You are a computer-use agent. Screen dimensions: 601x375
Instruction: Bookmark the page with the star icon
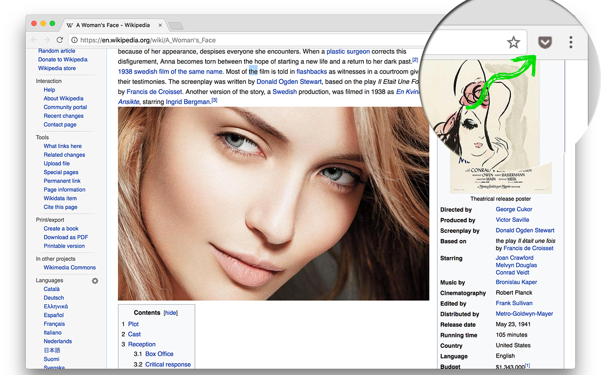coord(514,43)
